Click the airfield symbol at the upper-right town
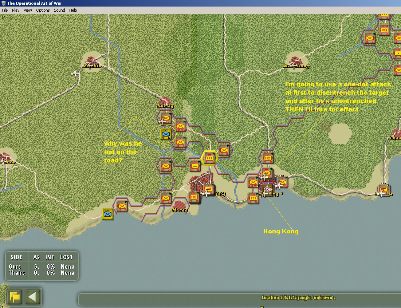Screen dimensions: 401x308 294,65
